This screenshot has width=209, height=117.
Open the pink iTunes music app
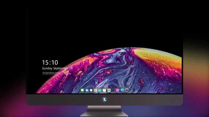tap(117, 90)
